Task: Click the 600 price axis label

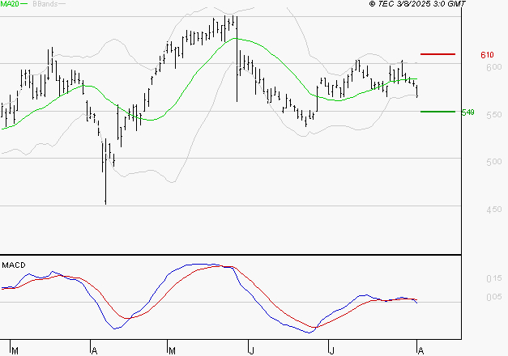Action: point(494,67)
